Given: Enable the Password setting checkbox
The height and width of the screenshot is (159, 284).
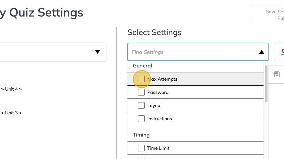Looking at the screenshot, I should click(141, 92).
